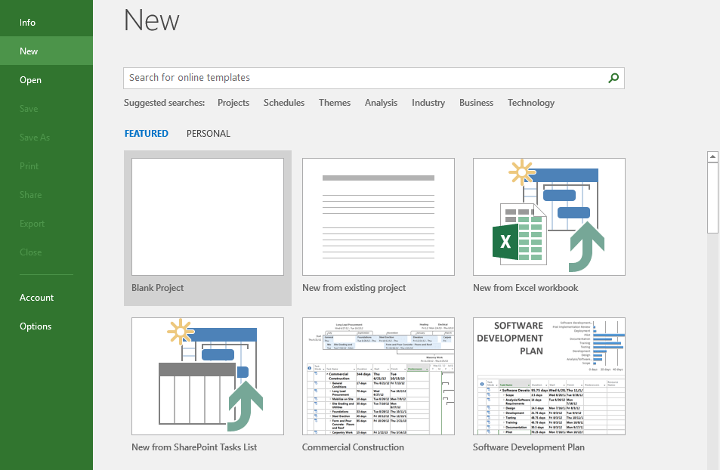Switch to the FEATURED templates tab

(147, 133)
